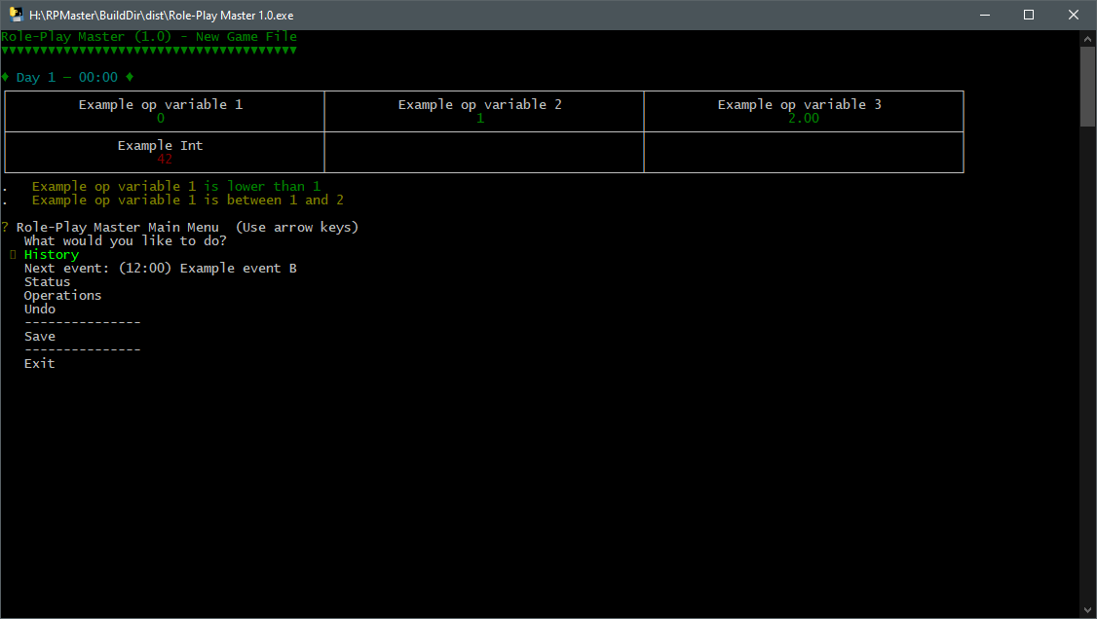Click 'Example op variable 1 is lower than 1' line

point(175,187)
